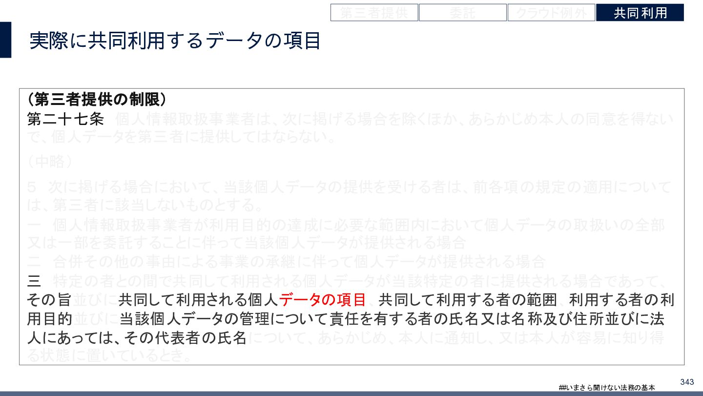Viewport: 703px width, 396px height.
Task: Click the footer hashtag いまさら聞けない法務の基本
Action: tap(607, 387)
